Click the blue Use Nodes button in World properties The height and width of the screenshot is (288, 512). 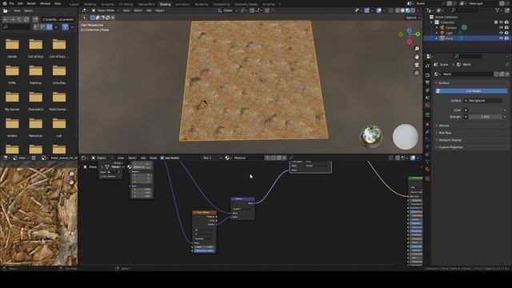pos(472,91)
